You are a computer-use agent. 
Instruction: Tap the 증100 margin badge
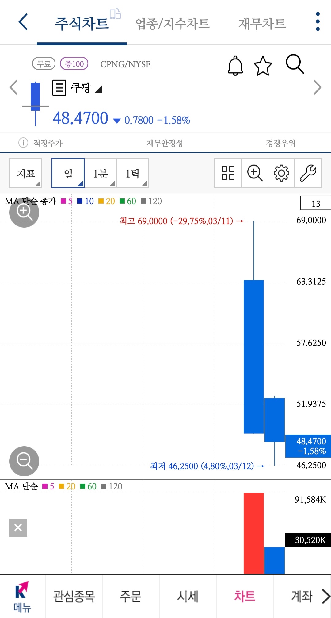click(74, 64)
